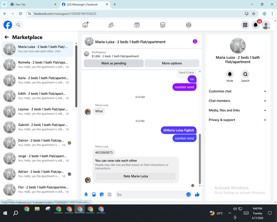Image resolution: width=277 pixels, height=222 pixels.
Task: Open the Jorge conversation
Action: (x=37, y=158)
